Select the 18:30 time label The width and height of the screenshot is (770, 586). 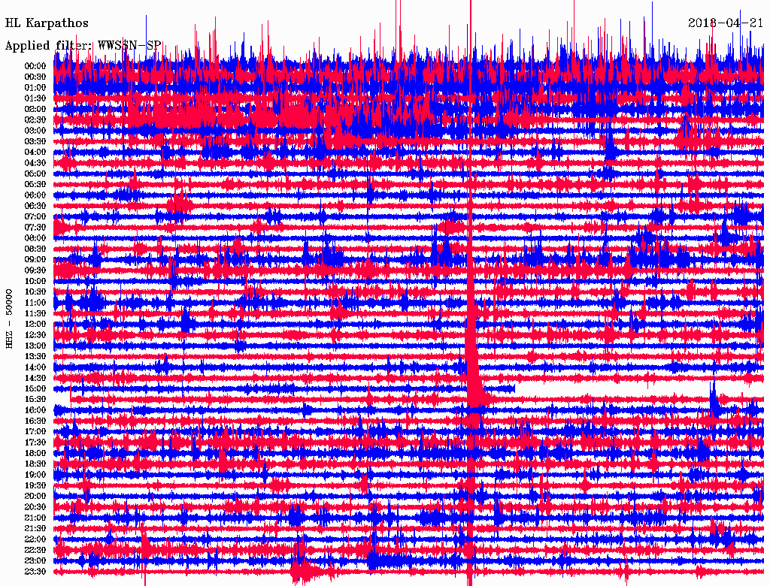[35, 464]
